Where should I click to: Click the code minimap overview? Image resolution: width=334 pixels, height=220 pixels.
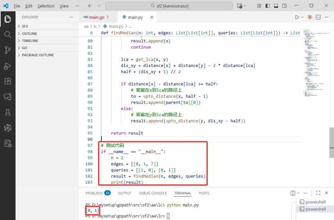pos(316,63)
